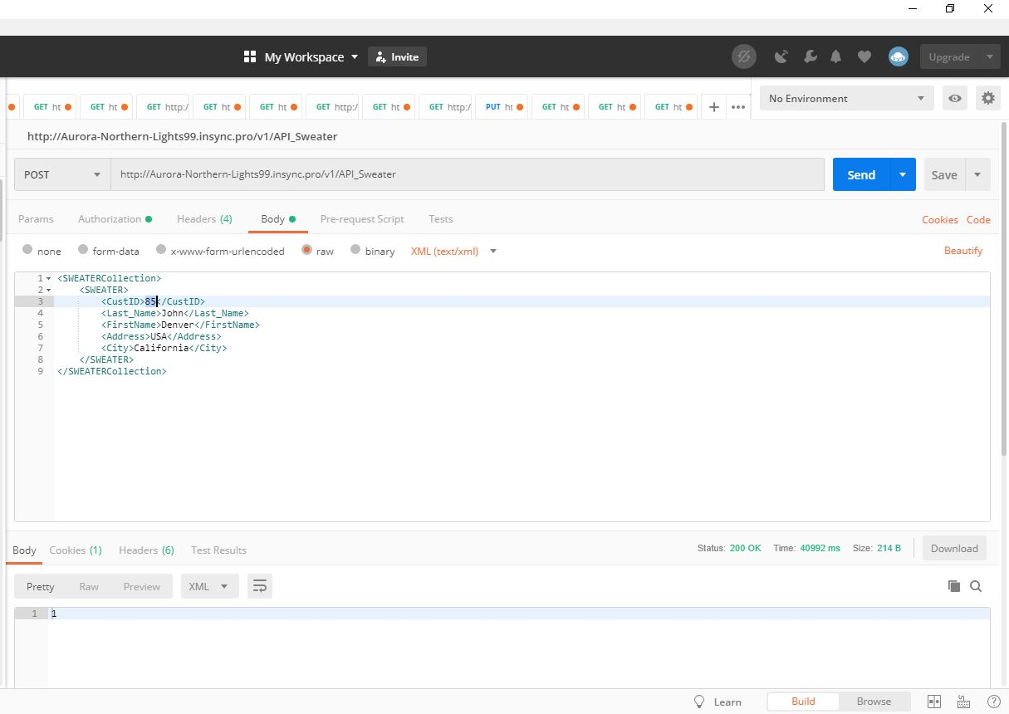Toggle line wrap in response viewer

(260, 586)
